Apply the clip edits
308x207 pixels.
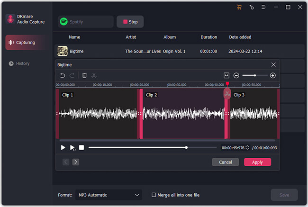click(x=257, y=162)
